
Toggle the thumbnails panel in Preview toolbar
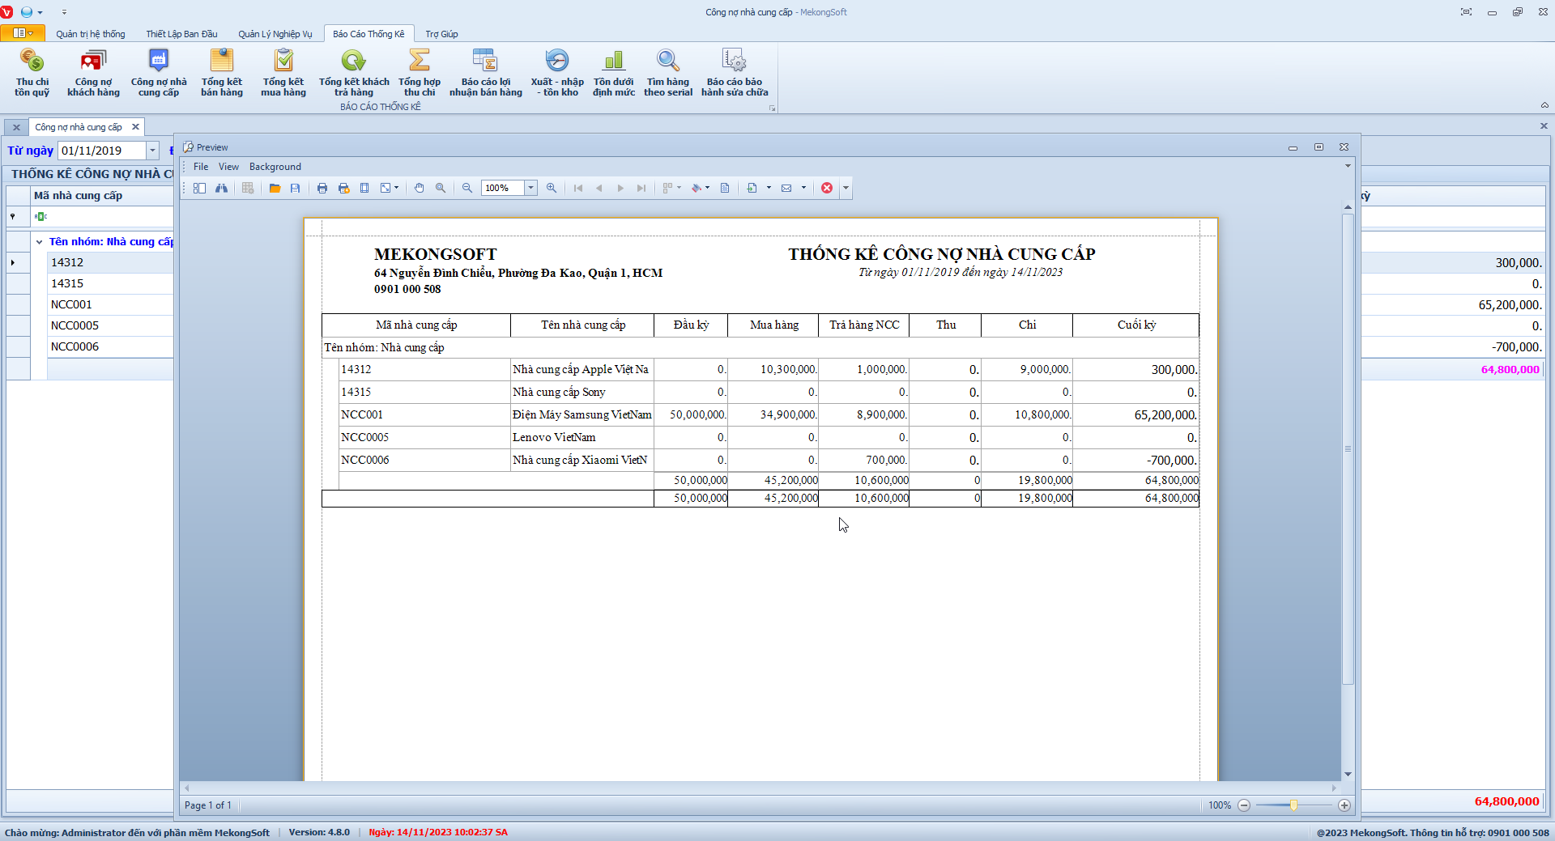[199, 188]
